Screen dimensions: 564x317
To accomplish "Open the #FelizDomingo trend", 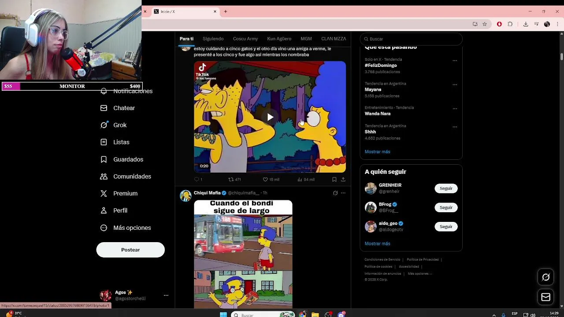I will coord(381,65).
